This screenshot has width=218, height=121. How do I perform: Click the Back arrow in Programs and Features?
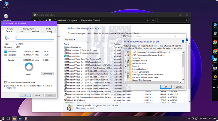click(x=35, y=20)
